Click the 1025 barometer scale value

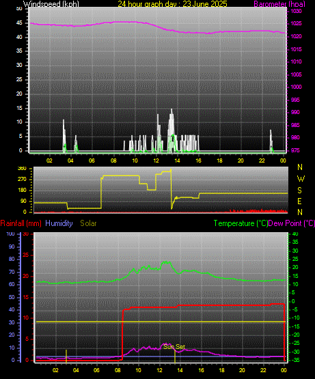click(296, 24)
